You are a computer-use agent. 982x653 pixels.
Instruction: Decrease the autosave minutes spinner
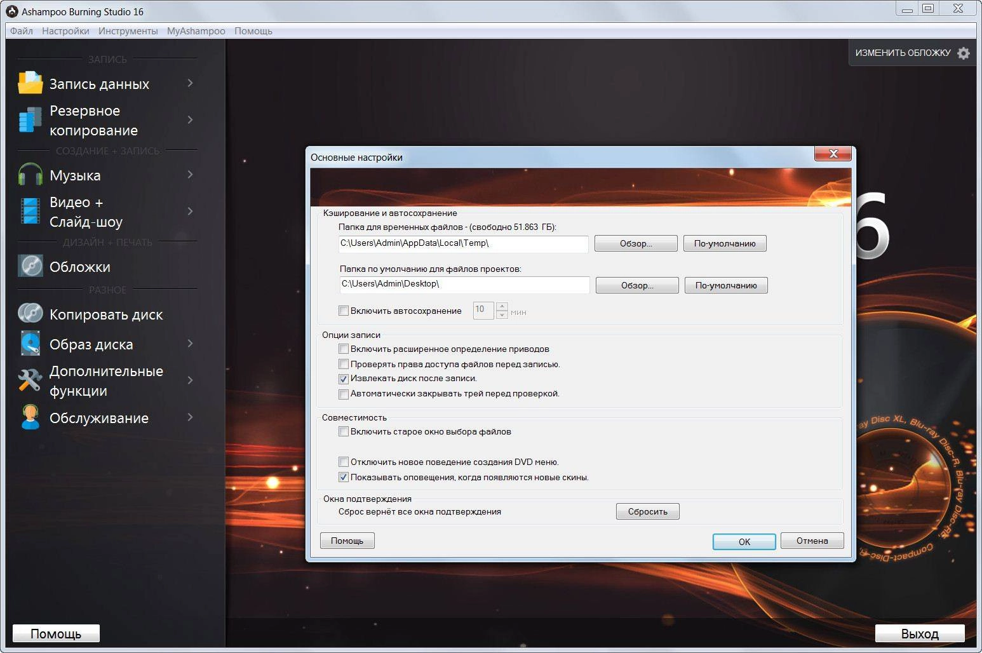pyautogui.click(x=502, y=314)
